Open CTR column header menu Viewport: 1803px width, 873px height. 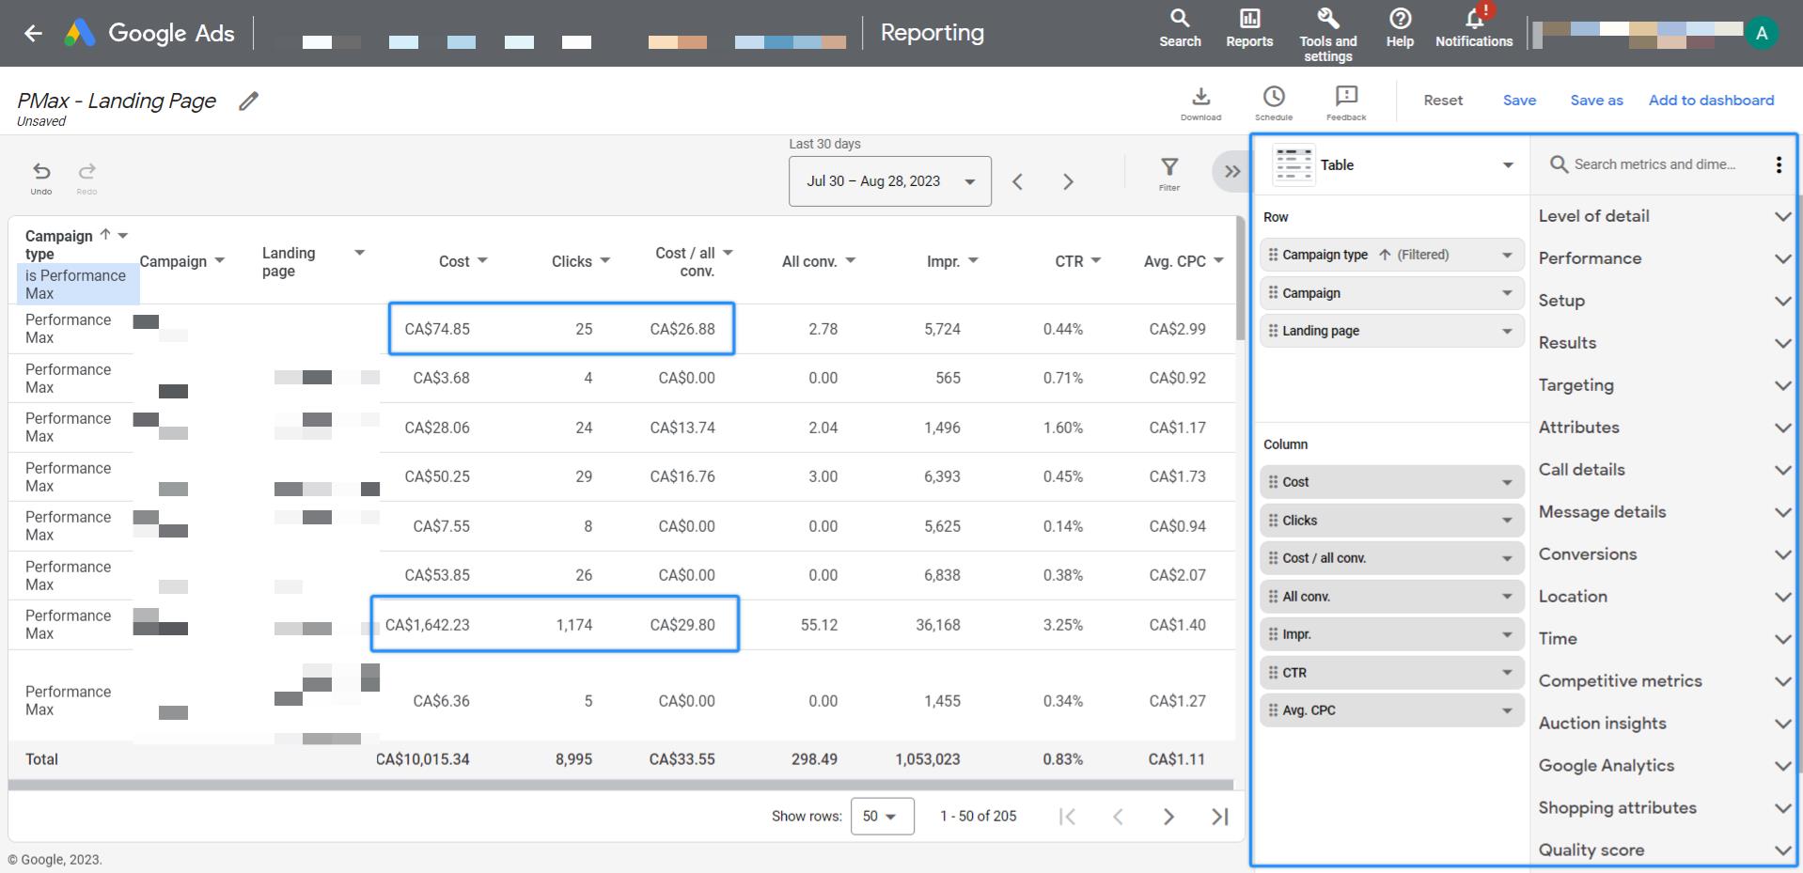click(x=1096, y=260)
